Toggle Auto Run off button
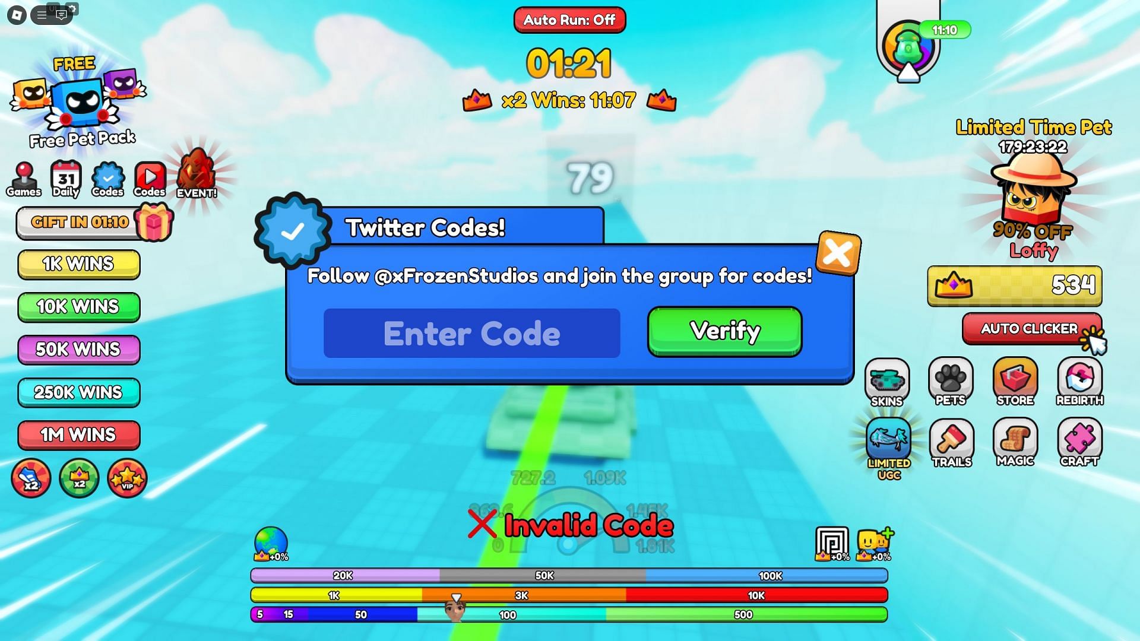This screenshot has height=641, width=1140. click(x=570, y=20)
